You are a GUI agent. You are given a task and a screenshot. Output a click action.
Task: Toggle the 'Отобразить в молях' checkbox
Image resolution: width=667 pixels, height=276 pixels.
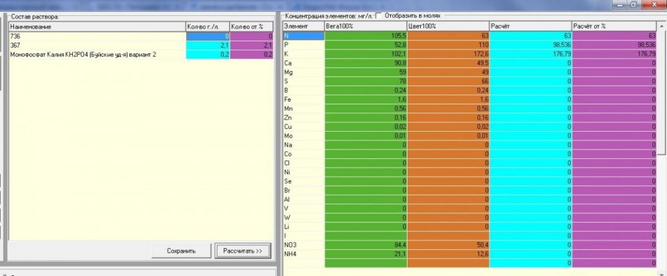click(379, 16)
